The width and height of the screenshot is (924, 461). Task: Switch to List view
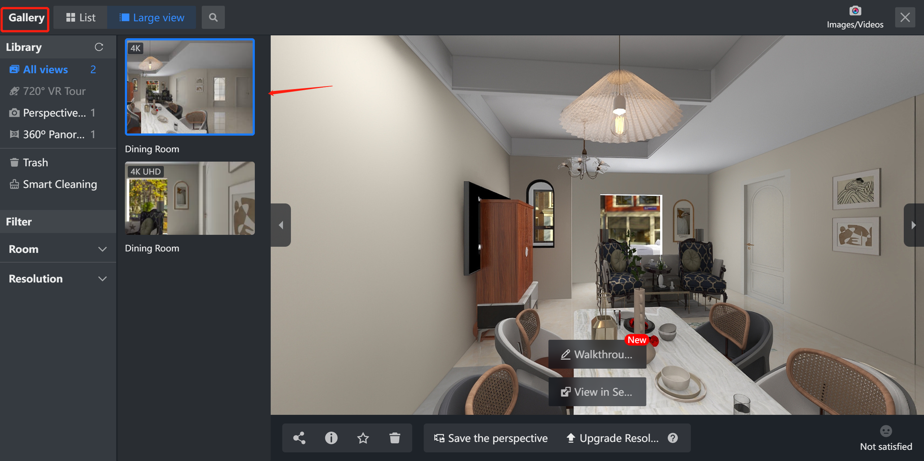coord(80,17)
